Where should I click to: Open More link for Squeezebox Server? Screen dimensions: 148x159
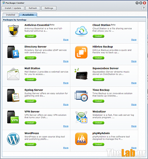[134, 83]
